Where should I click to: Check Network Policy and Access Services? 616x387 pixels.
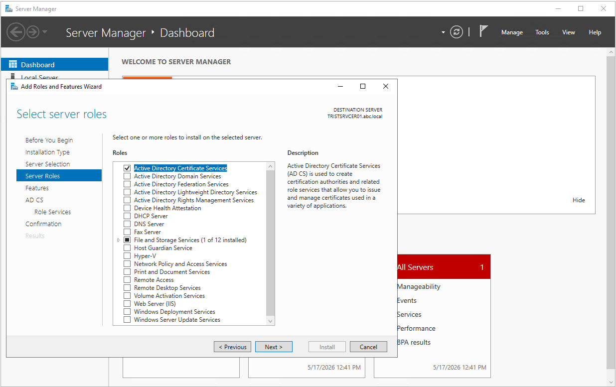click(x=127, y=264)
